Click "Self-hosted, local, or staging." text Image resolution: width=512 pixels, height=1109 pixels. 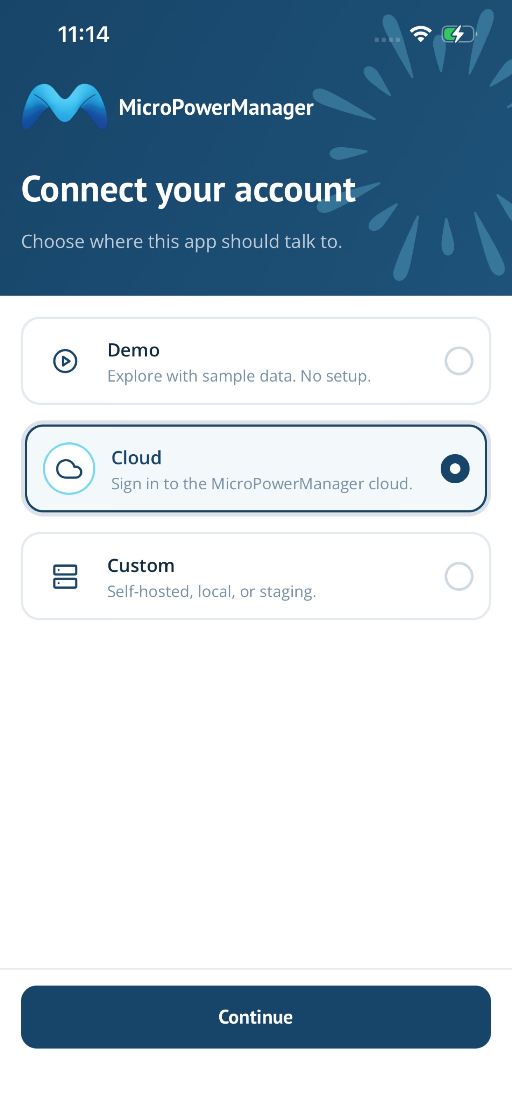coord(211,592)
